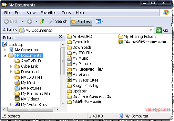Expand My Computer tree node
Viewport: 174px width, 121px height.
(x=5, y=50)
